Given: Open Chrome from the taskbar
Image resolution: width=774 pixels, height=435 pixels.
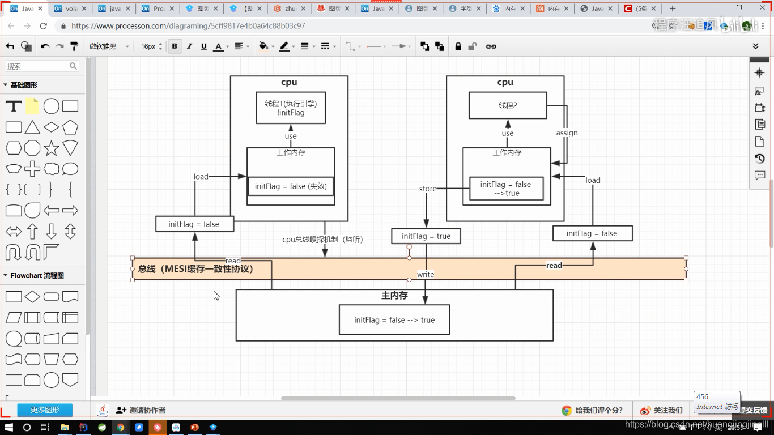Looking at the screenshot, I should [x=120, y=427].
